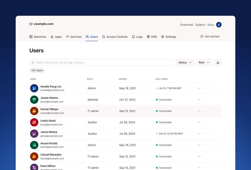Screen dimensions: 251x170
Task: Open more options for Jessie Adams
Action: pyautogui.click(x=199, y=100)
